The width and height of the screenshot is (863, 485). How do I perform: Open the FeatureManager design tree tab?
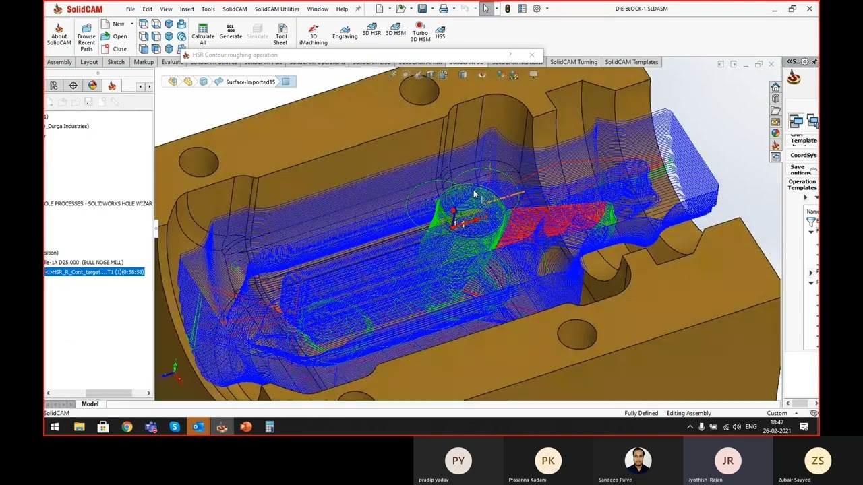coord(53,86)
